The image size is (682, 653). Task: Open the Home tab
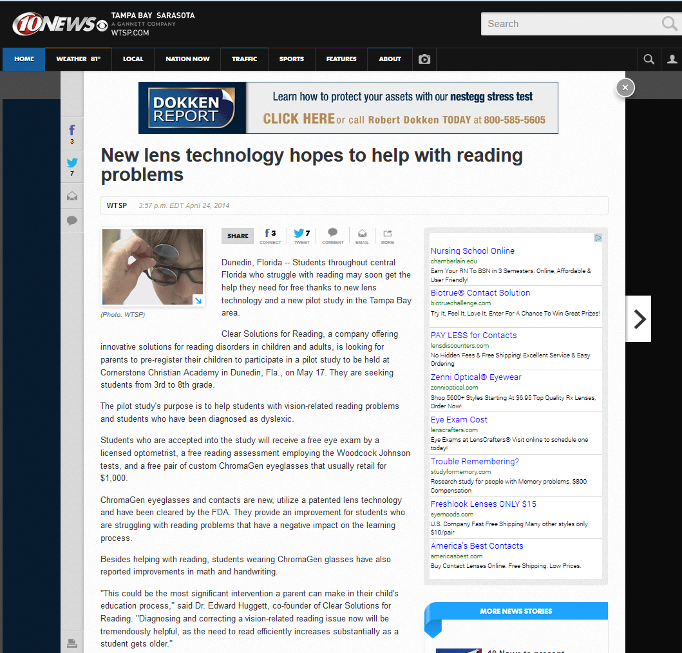point(24,59)
